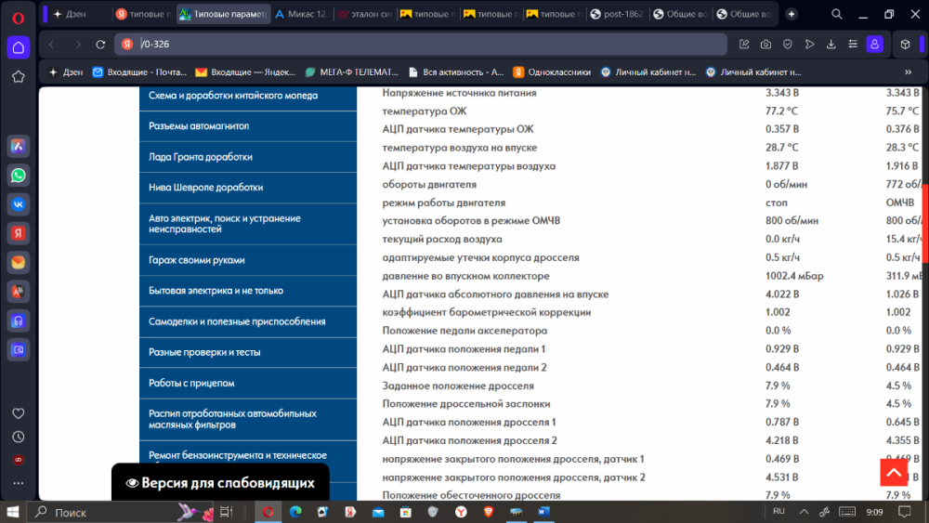Open the downloads arrow icon
The height and width of the screenshot is (523, 929).
[x=831, y=45]
